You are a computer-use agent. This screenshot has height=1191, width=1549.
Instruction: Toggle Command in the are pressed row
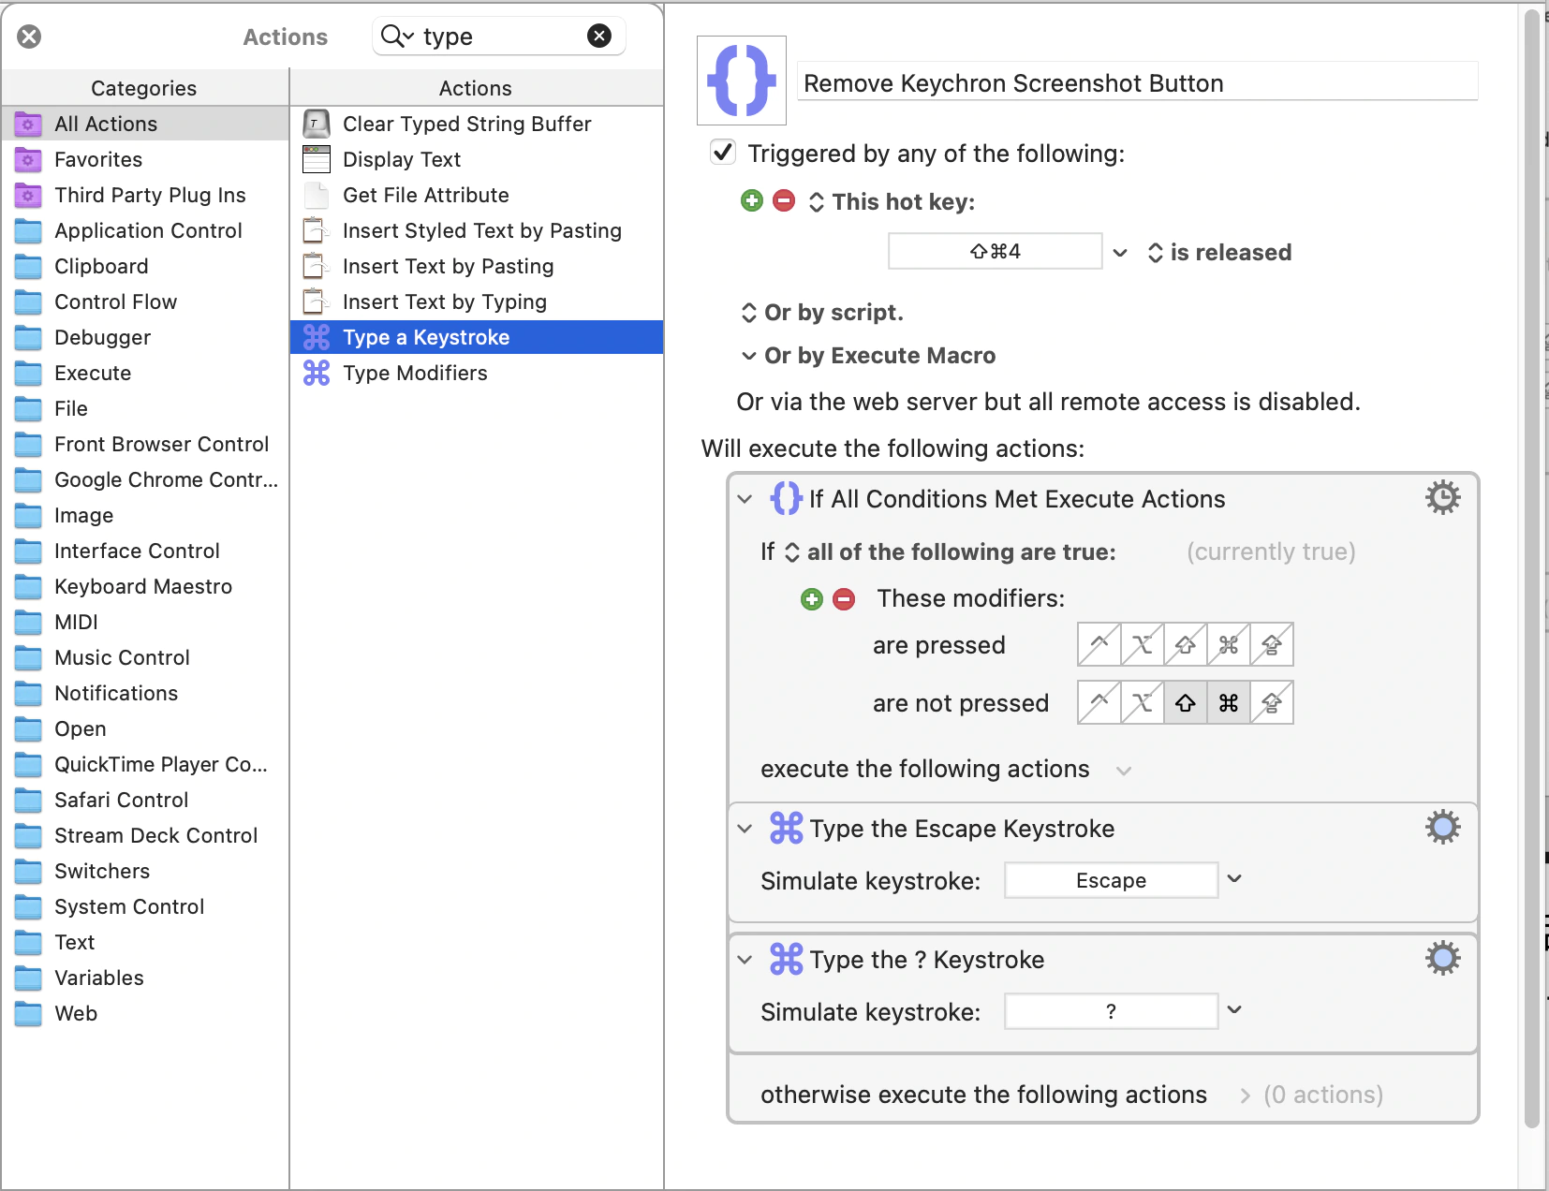(x=1229, y=645)
